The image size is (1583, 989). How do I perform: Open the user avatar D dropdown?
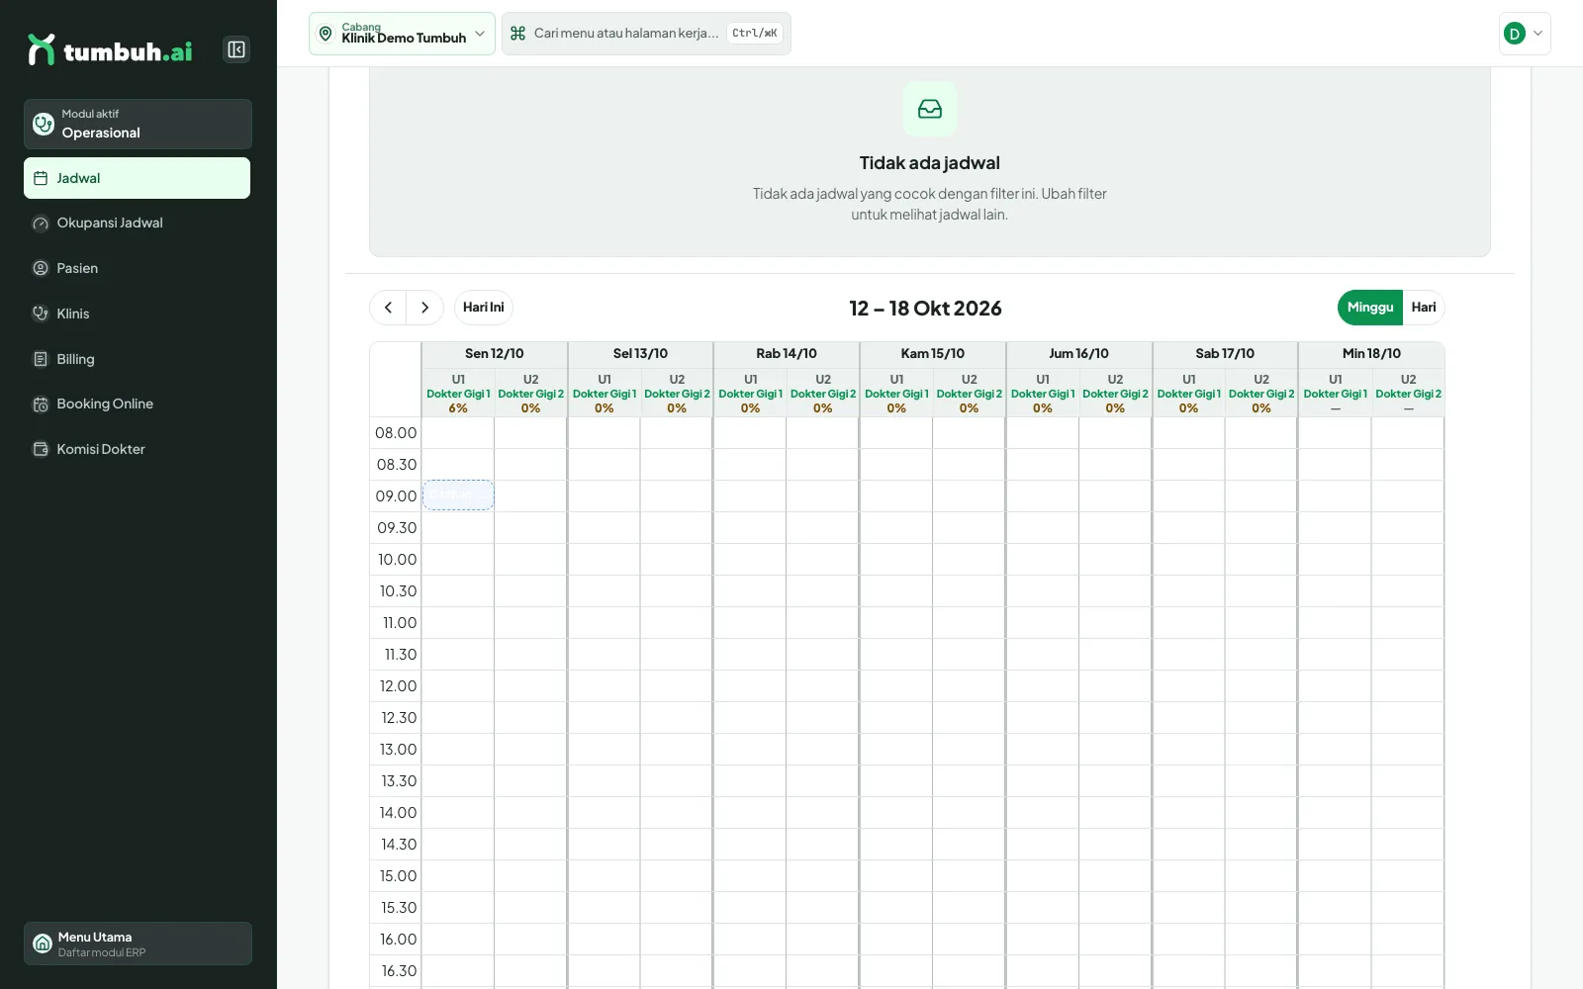coord(1525,34)
